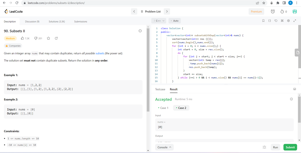Select Case 1 result
Screen dimensions: 301x153
(x=163, y=108)
